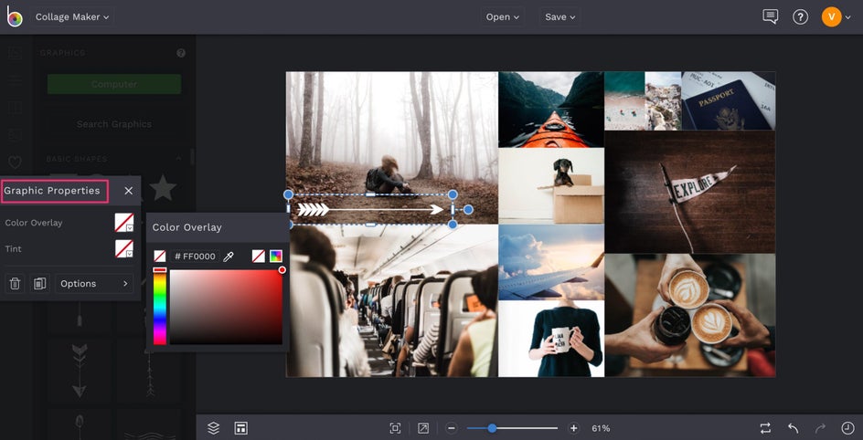Viewport: 863px width, 440px height.
Task: Click the Graphics panel help icon
Action: [x=181, y=53]
